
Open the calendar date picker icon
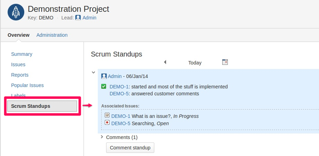coord(225,62)
